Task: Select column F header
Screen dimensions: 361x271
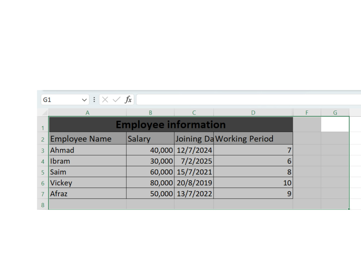Action: click(307, 113)
